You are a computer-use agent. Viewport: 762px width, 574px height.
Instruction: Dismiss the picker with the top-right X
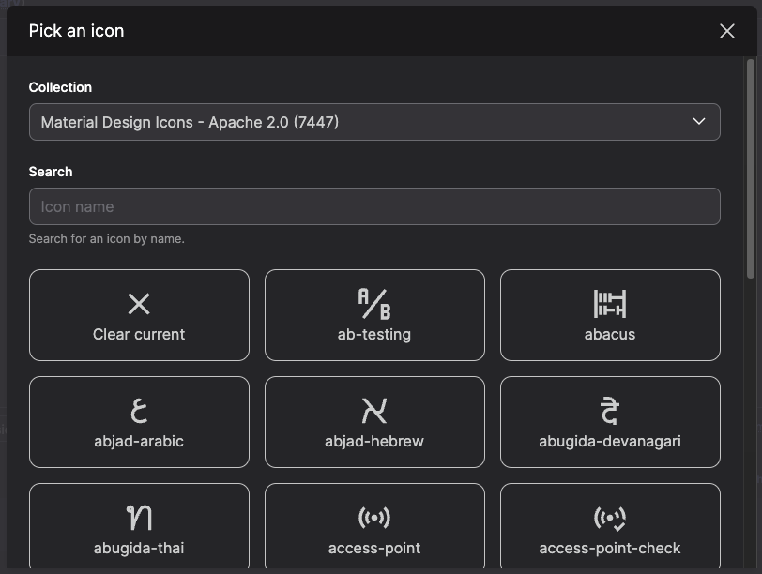point(726,31)
